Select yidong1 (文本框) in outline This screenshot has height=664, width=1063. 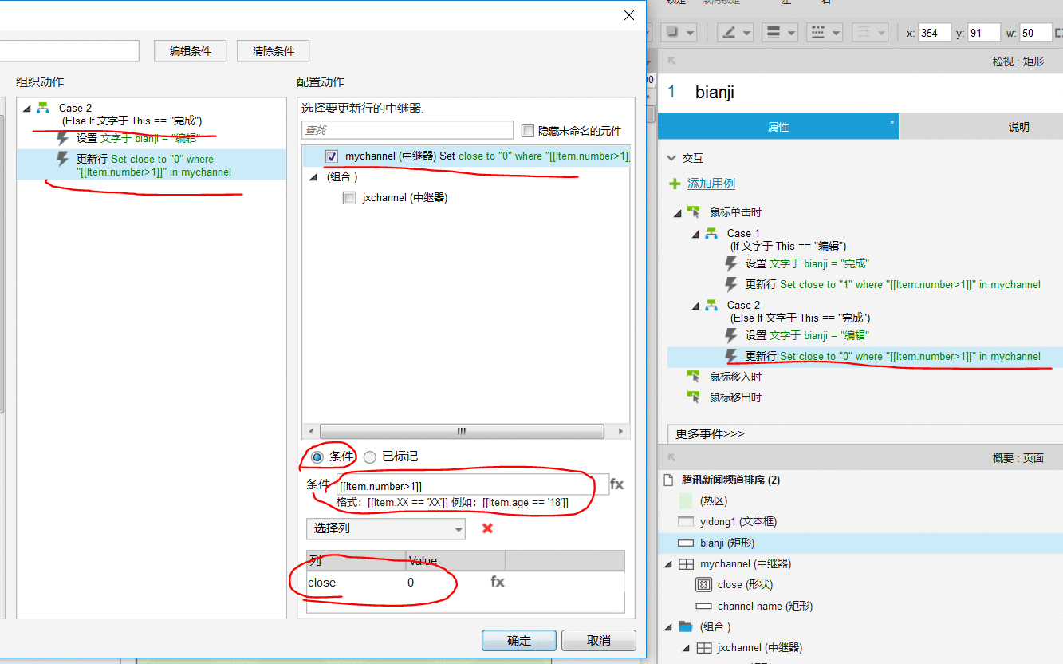tap(738, 522)
